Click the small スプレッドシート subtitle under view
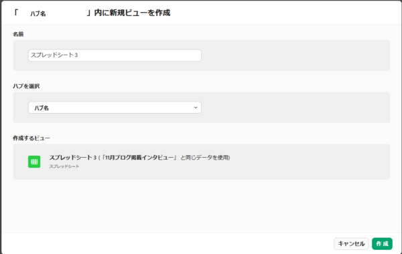402x254 pixels. tap(64, 166)
